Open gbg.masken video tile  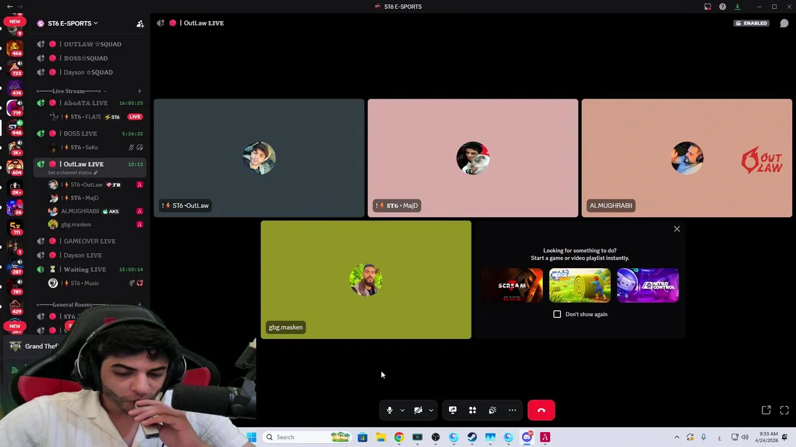[x=366, y=280]
